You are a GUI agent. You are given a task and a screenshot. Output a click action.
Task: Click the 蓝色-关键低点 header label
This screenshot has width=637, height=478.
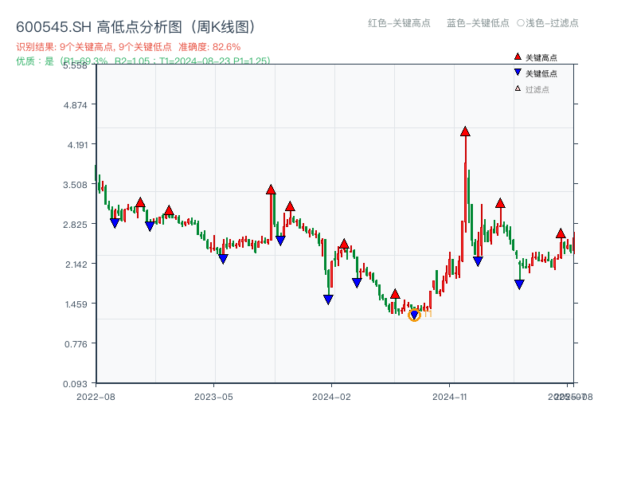click(x=478, y=23)
